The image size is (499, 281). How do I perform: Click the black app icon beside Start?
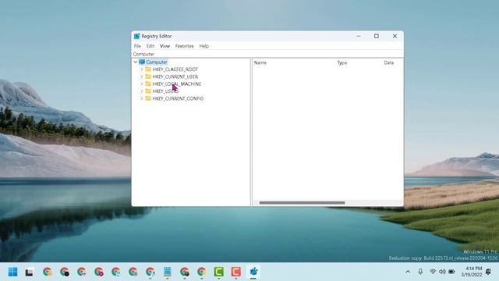[x=30, y=272]
